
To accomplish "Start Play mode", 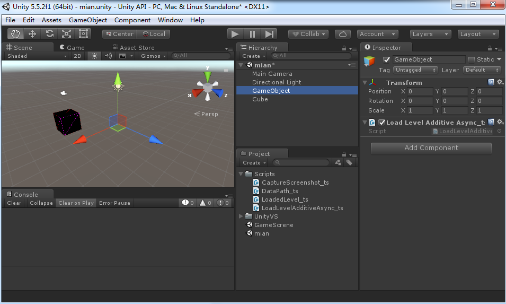I will pyautogui.click(x=235, y=34).
